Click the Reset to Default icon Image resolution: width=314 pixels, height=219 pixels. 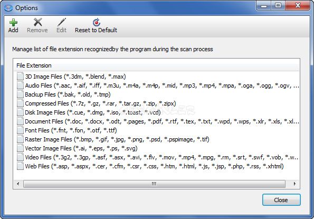click(x=97, y=22)
